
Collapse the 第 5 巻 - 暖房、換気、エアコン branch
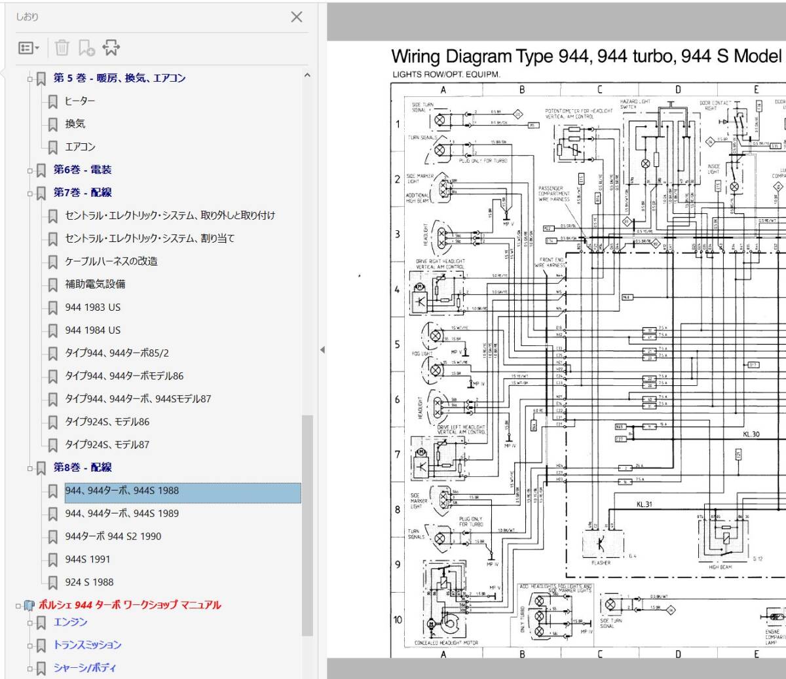coord(30,78)
